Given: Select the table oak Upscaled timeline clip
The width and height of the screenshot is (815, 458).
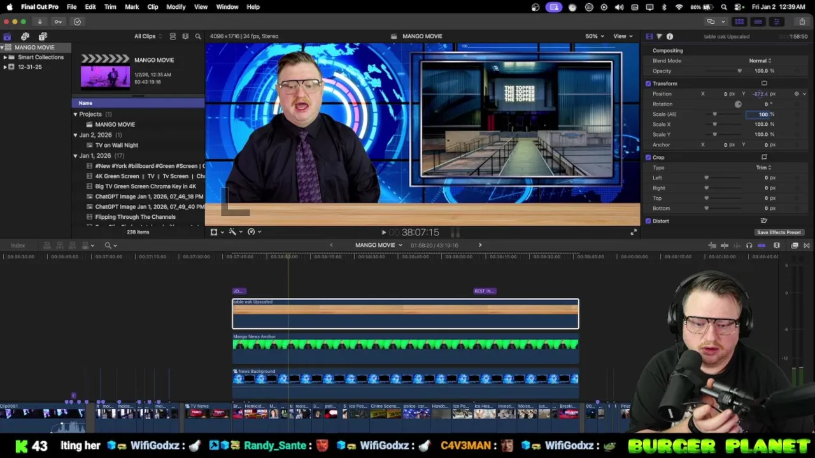Looking at the screenshot, I should click(406, 314).
